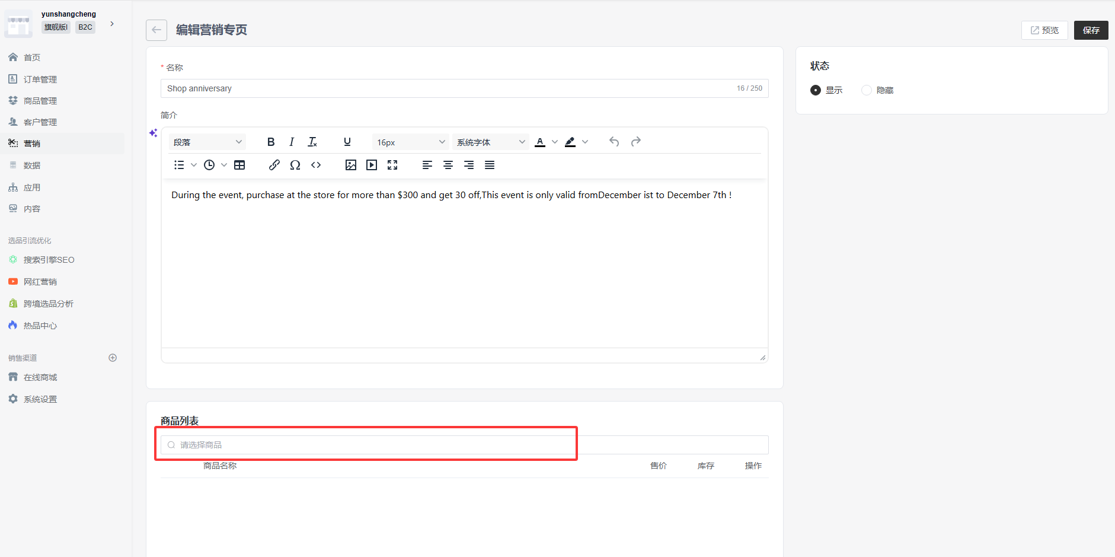Insert an image into the editor
Viewport: 1115px width, 557px height.
[351, 165]
